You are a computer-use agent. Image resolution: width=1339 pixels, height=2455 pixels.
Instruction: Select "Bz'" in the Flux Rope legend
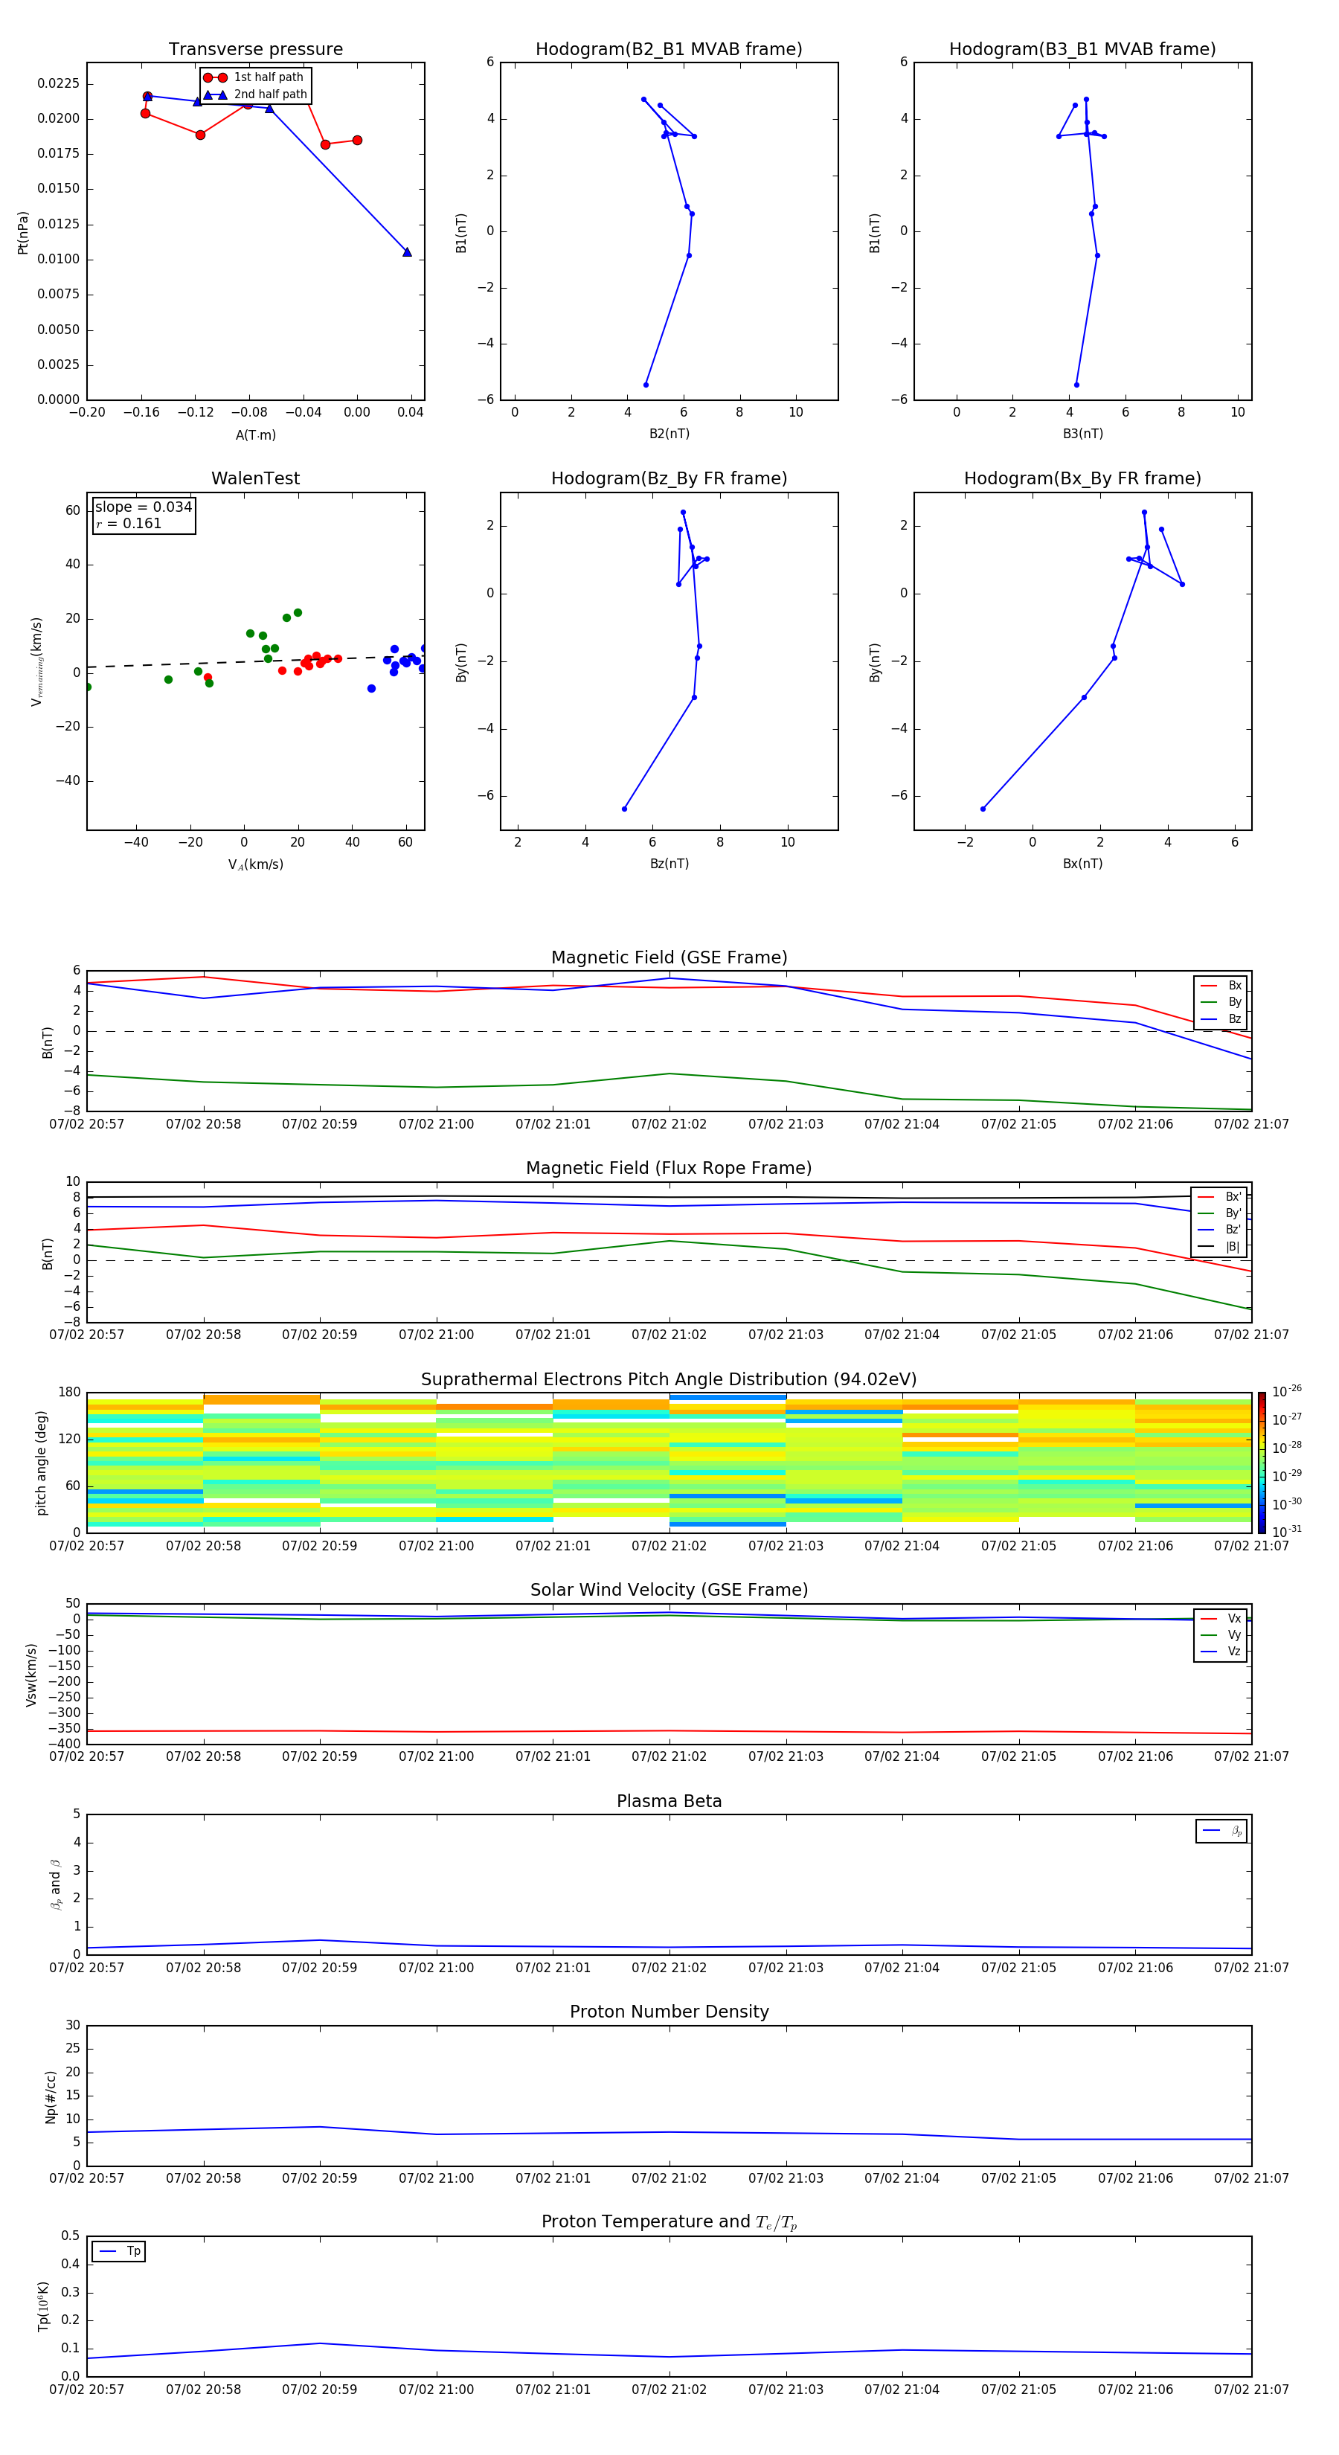(1220, 1230)
